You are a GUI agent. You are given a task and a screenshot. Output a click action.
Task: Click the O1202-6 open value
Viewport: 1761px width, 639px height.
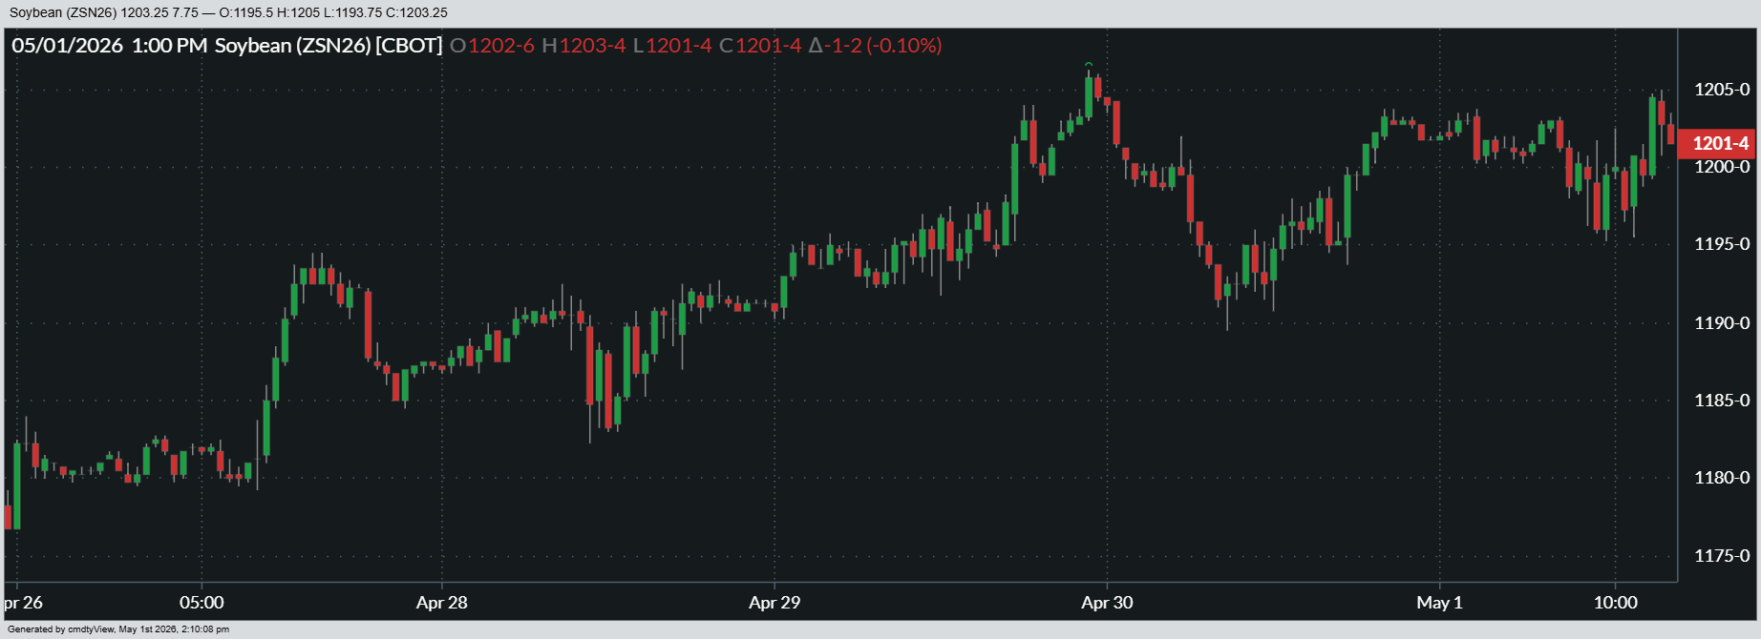coord(492,45)
